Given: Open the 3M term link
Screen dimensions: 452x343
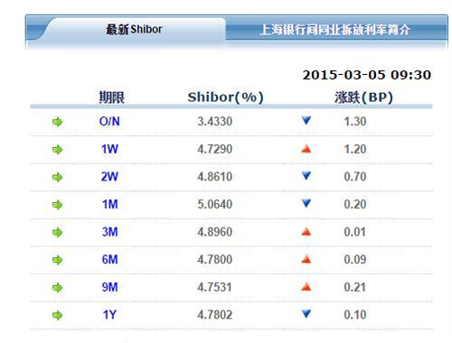Looking at the screenshot, I should 109,232.
